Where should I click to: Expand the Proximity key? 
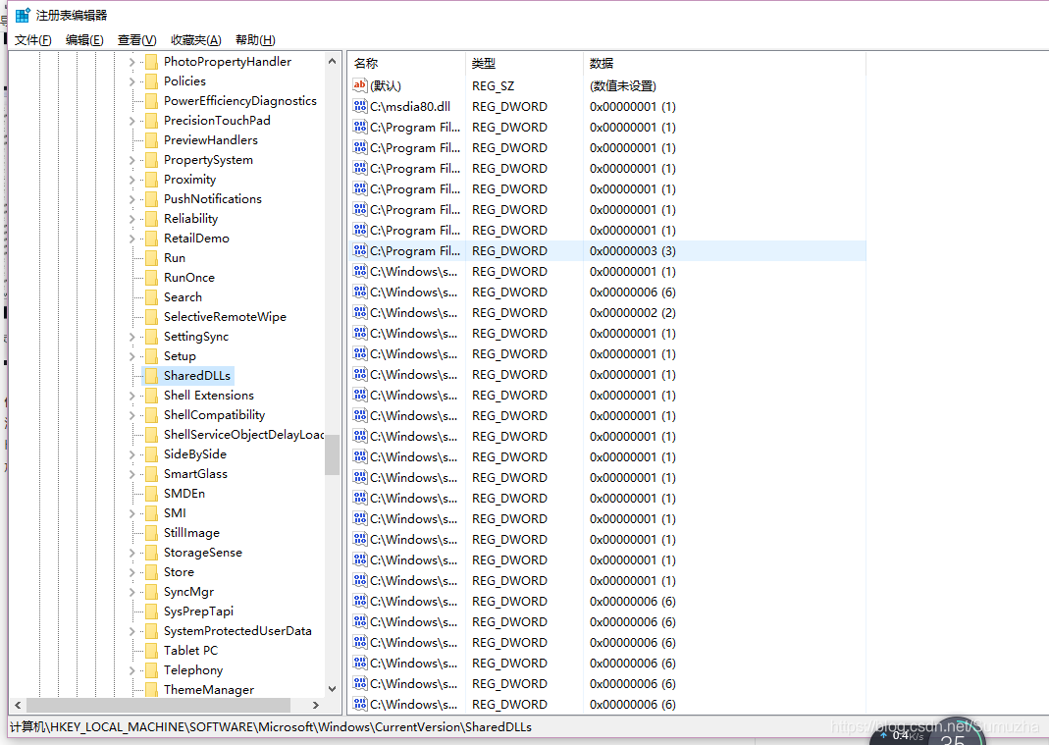pyautogui.click(x=131, y=180)
